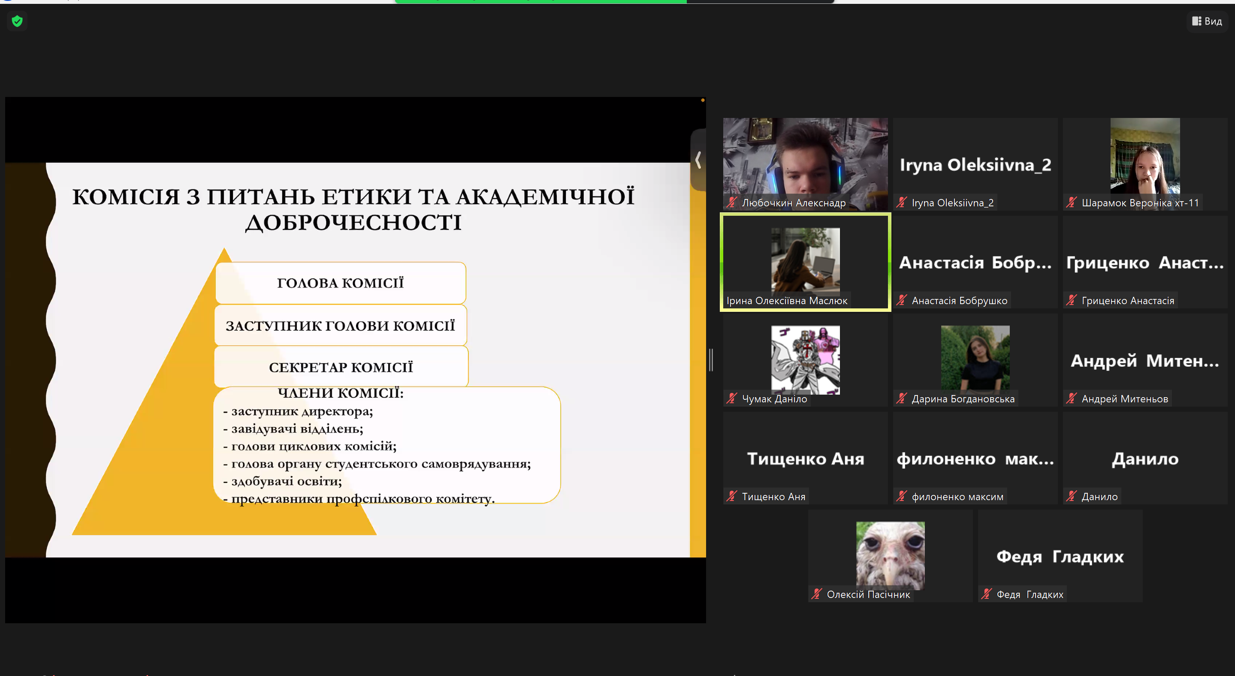Open the Вид view menu
The height and width of the screenshot is (676, 1235).
(1207, 21)
